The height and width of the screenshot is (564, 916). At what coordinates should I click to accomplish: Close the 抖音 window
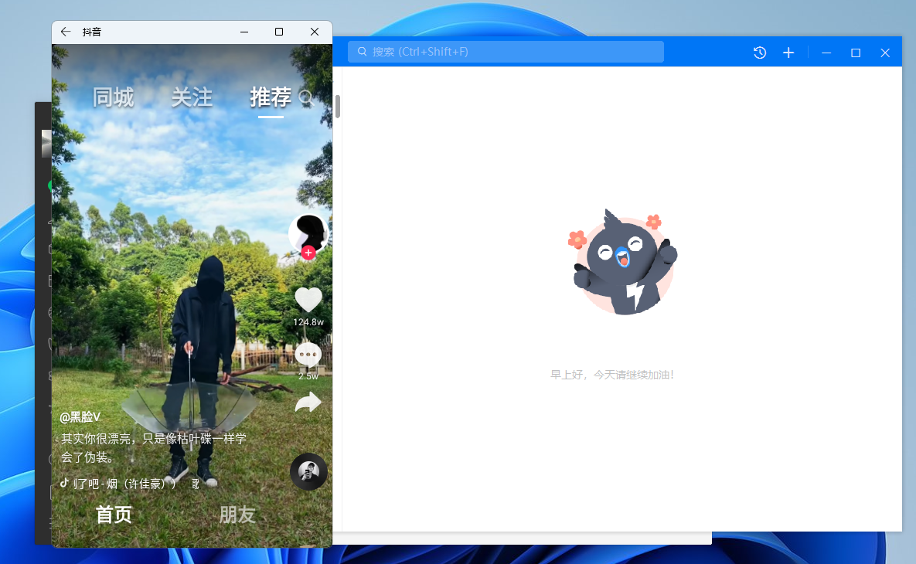tap(315, 32)
